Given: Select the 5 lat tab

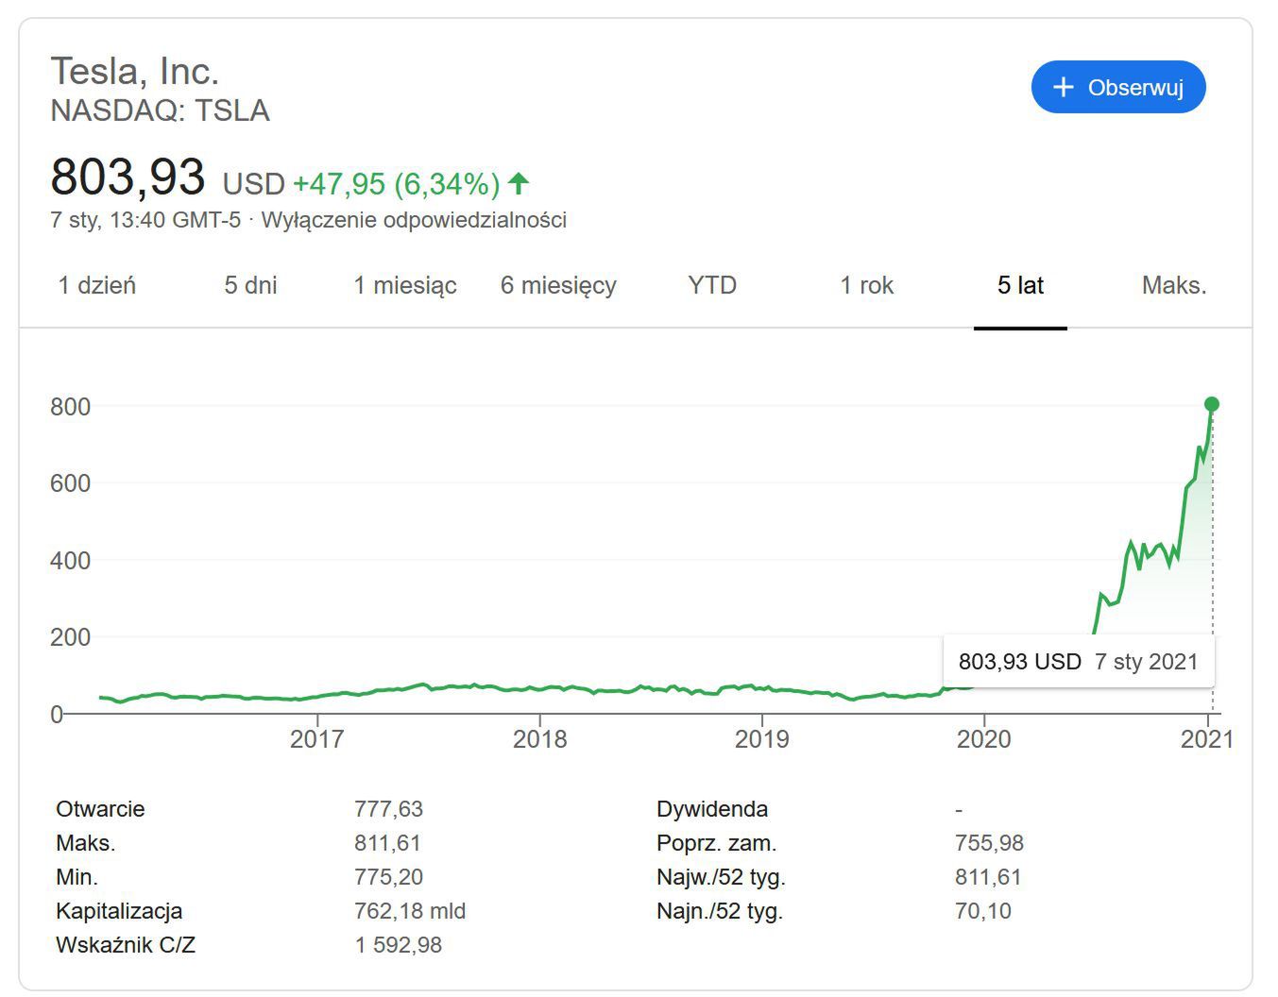Looking at the screenshot, I should click(1020, 285).
